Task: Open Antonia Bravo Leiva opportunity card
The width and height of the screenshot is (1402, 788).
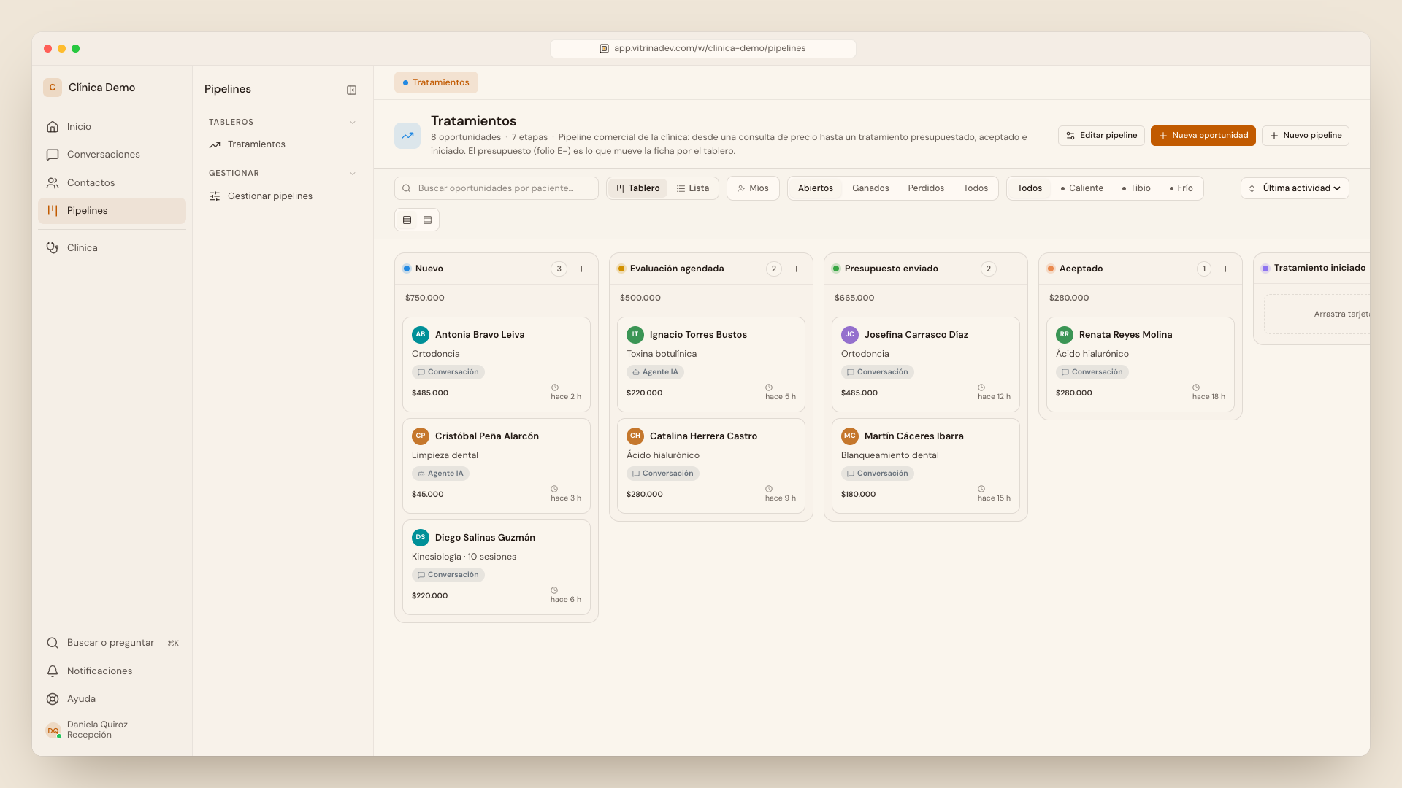Action: pos(497,364)
